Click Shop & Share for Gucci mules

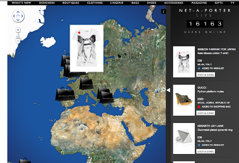(x=206, y=113)
